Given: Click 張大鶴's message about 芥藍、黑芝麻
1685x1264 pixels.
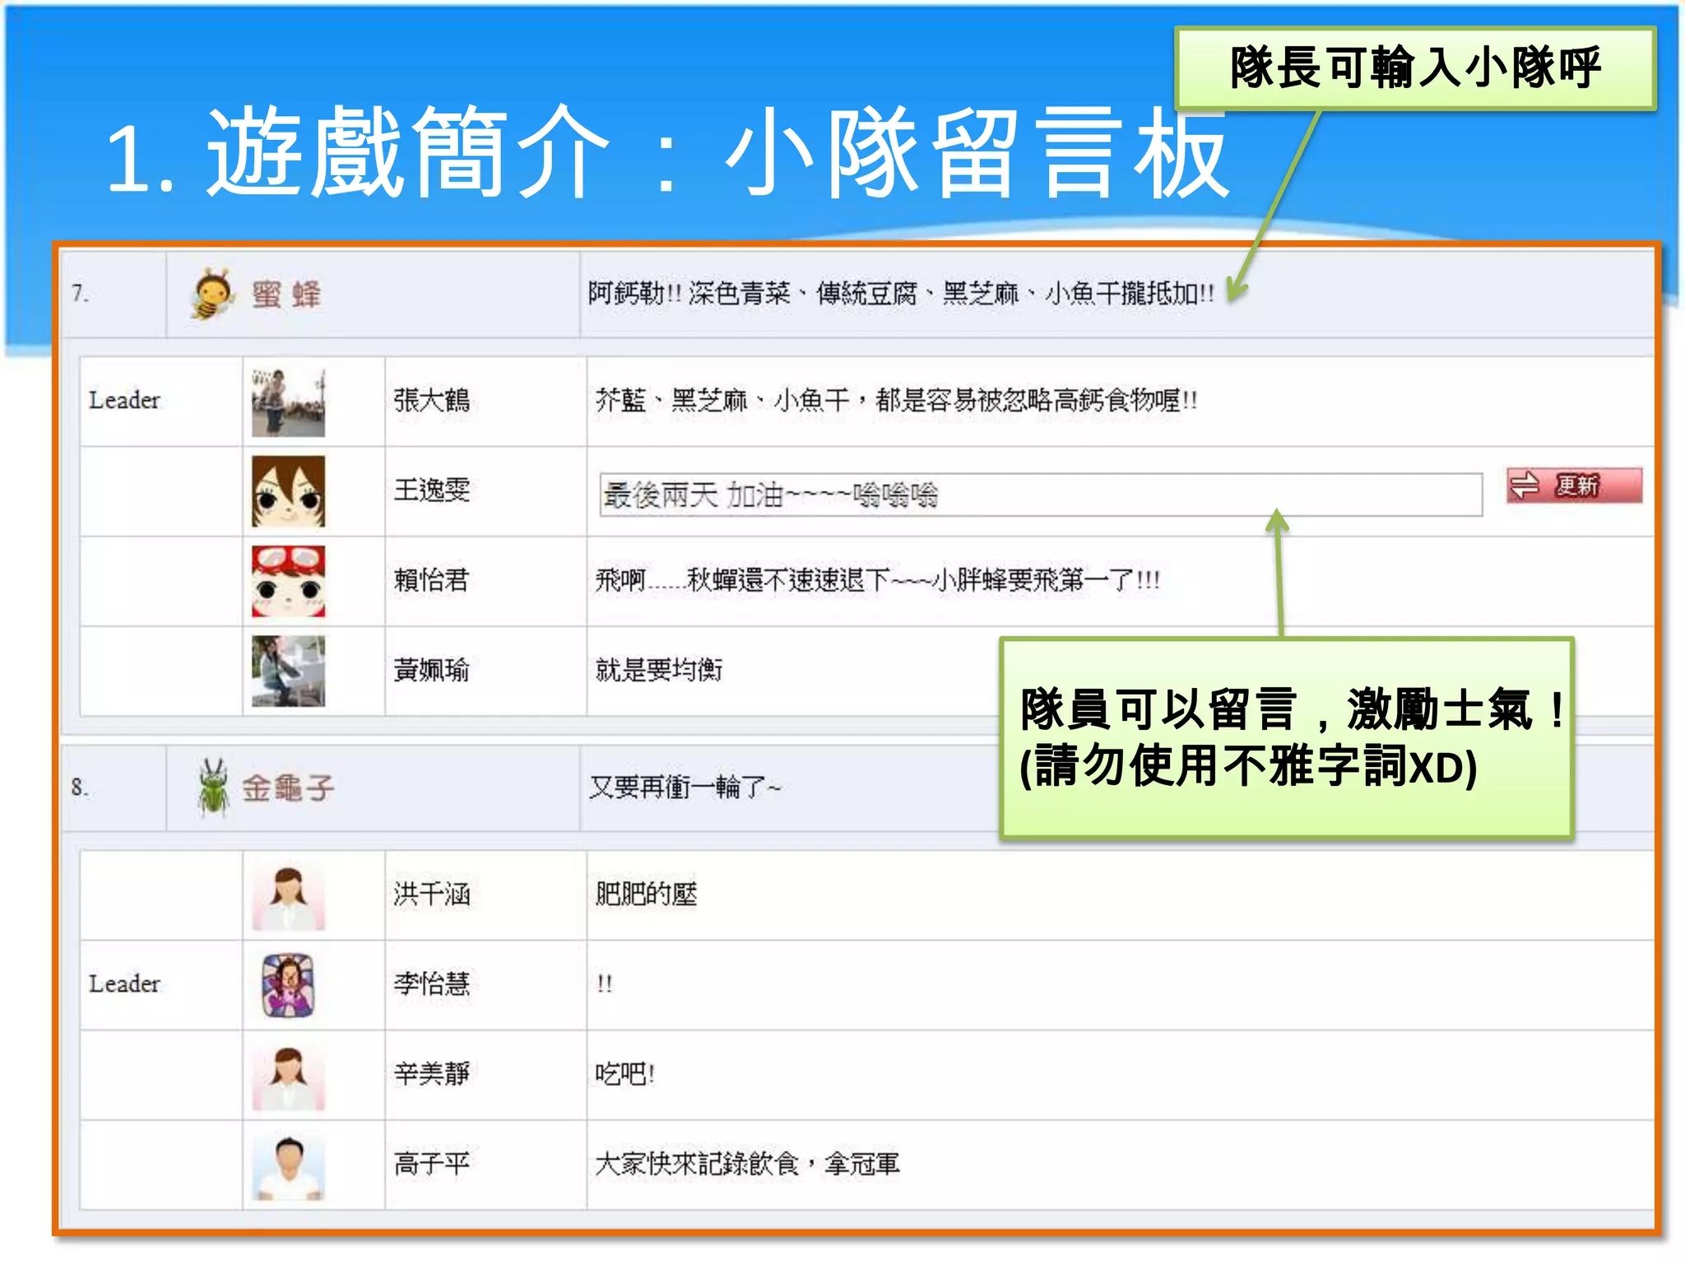Looking at the screenshot, I should point(896,401).
